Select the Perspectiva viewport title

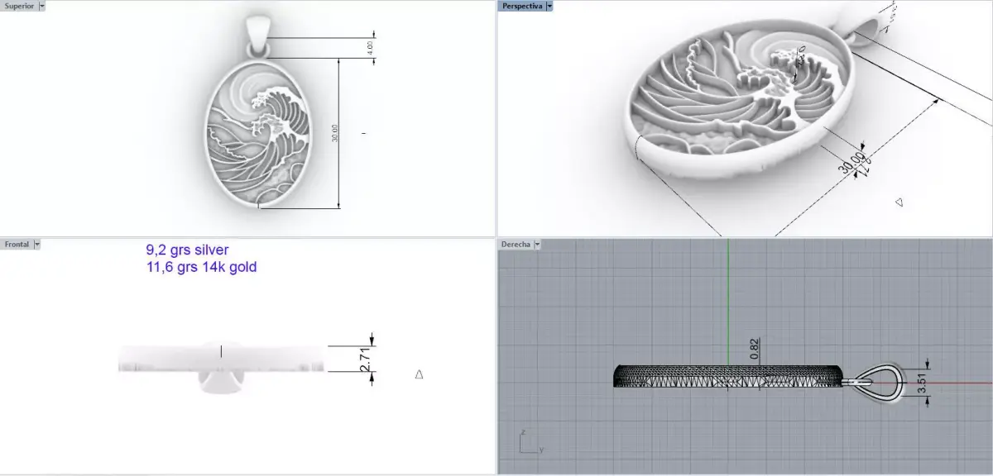click(521, 6)
